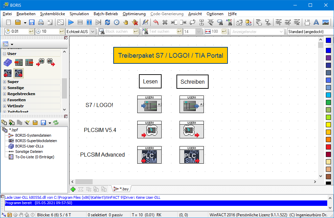Open the Datei menu

pos(7,14)
